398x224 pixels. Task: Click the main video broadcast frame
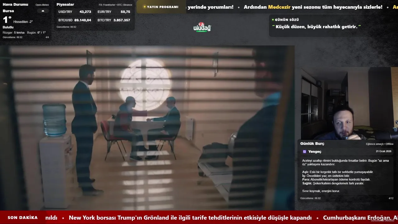click(147, 128)
